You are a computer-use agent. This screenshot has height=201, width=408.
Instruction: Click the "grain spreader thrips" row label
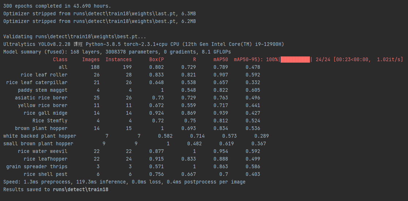pos(37,166)
